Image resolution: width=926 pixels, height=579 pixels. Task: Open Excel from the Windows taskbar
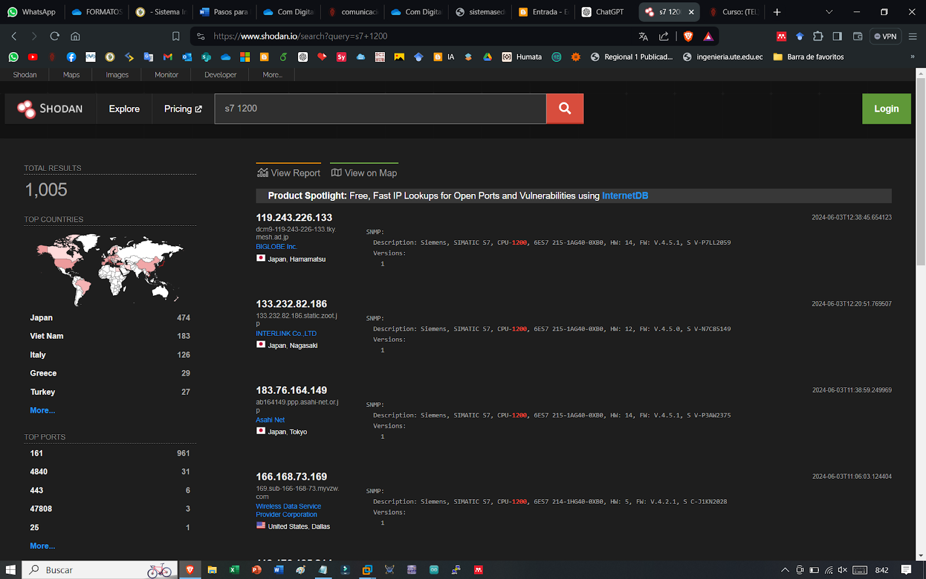[234, 570]
